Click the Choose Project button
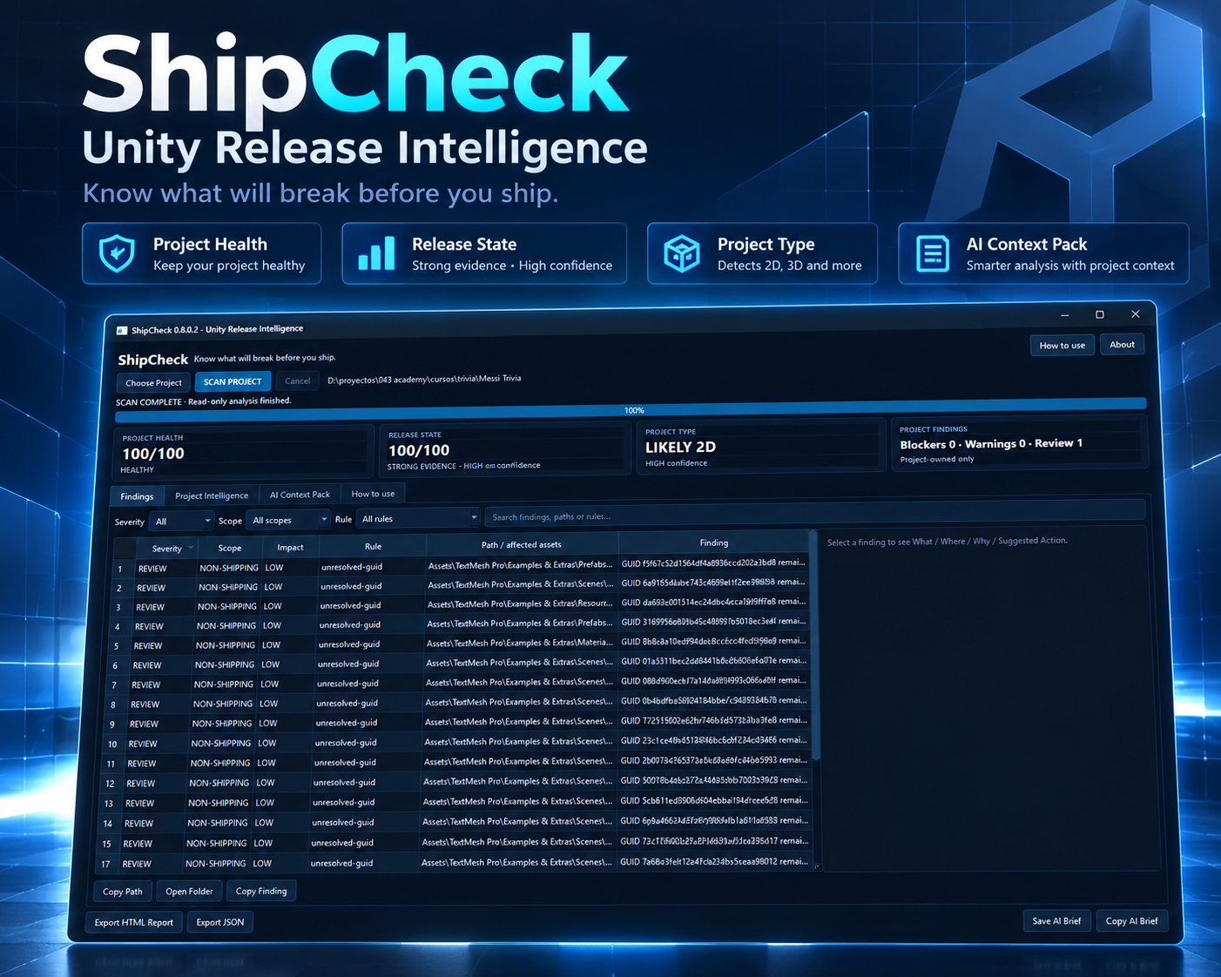Screen dimensions: 1221x977 tap(153, 382)
